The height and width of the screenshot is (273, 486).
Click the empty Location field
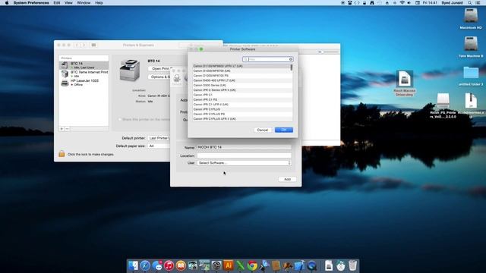click(245, 155)
